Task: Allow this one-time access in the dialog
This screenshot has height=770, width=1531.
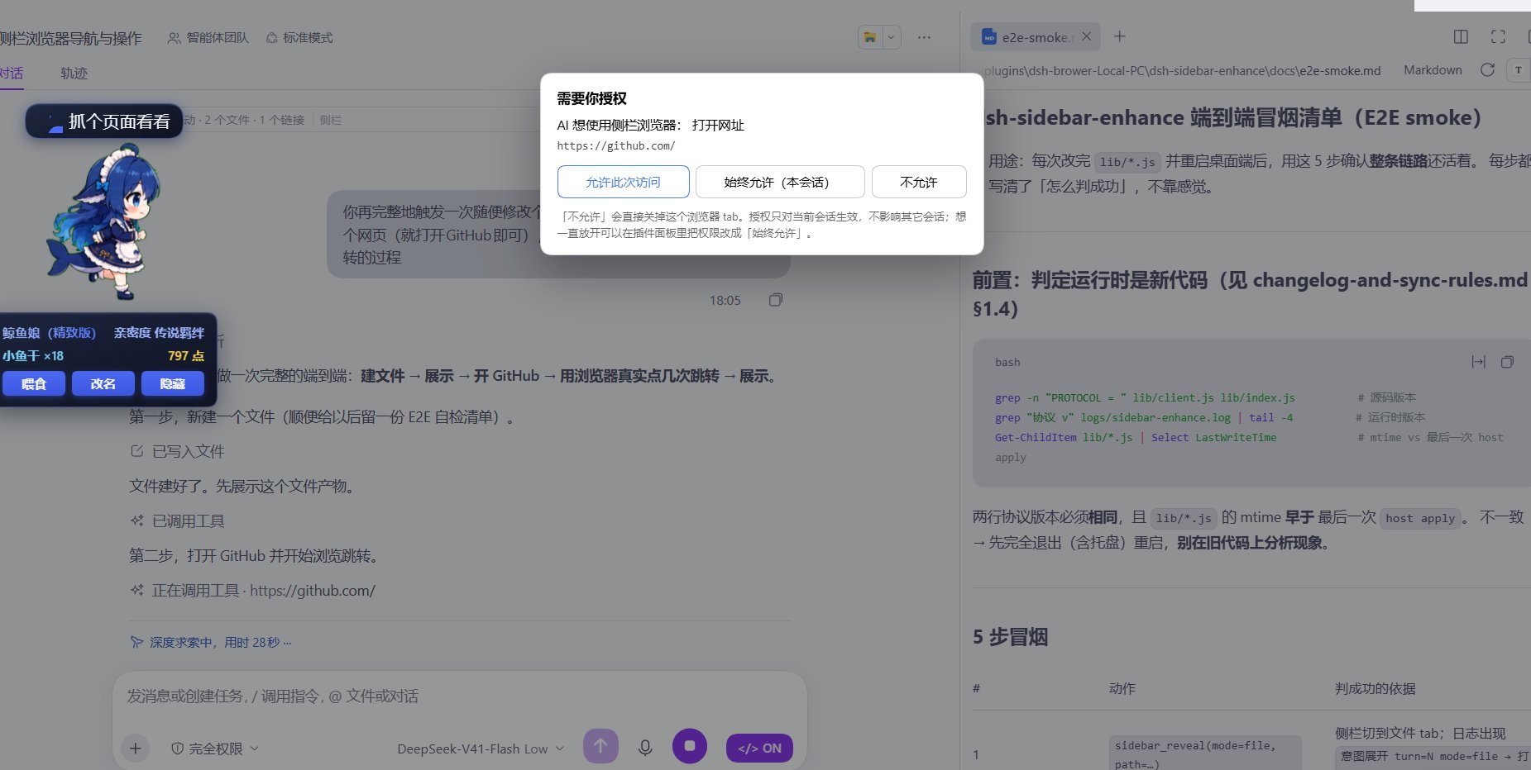Action: click(x=623, y=182)
